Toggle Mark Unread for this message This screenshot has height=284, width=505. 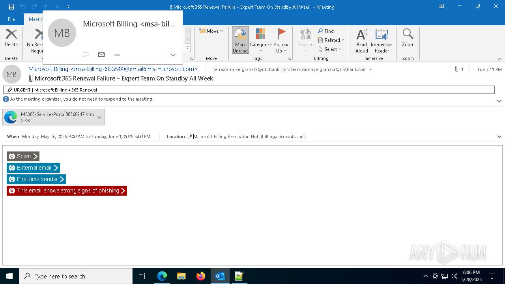pyautogui.click(x=240, y=40)
